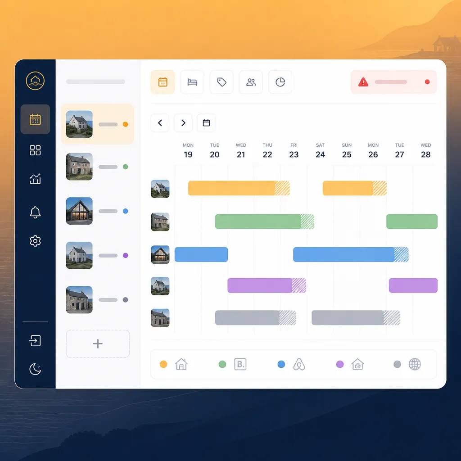Click the purple legend color dot
Image resolution: width=461 pixels, height=461 pixels.
pos(340,364)
